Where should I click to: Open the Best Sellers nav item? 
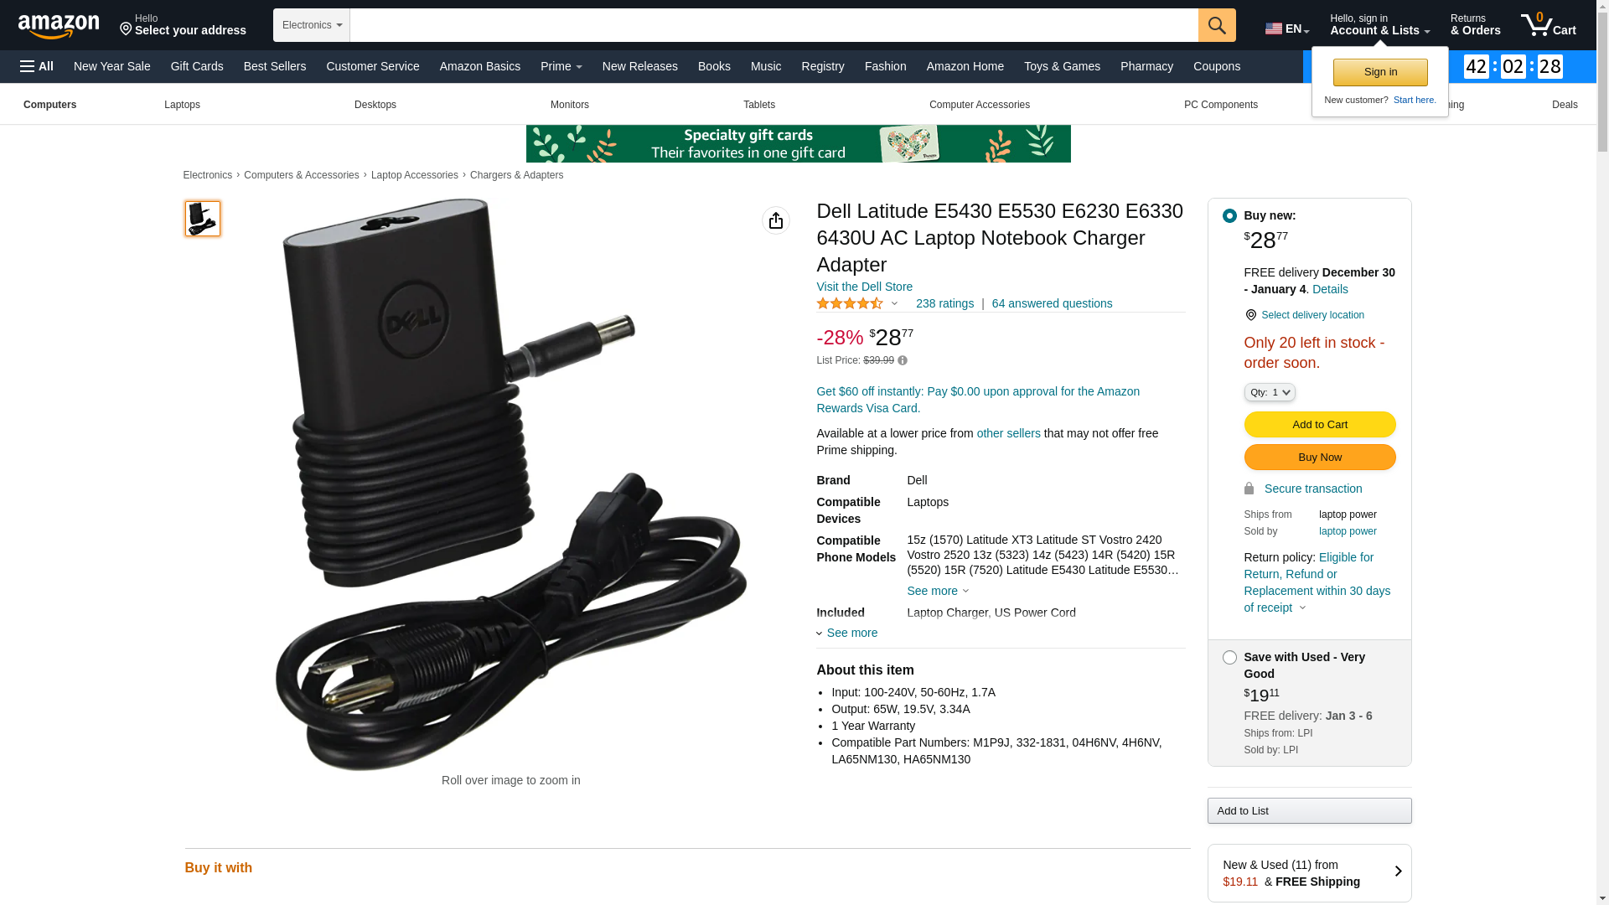pos(275,66)
